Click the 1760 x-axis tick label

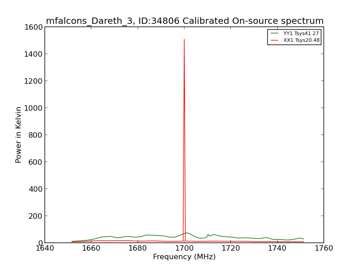tap(324, 248)
